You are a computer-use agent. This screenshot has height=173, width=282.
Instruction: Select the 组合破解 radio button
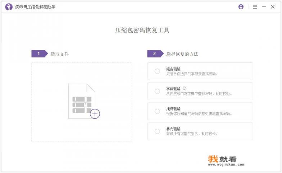(x=157, y=71)
